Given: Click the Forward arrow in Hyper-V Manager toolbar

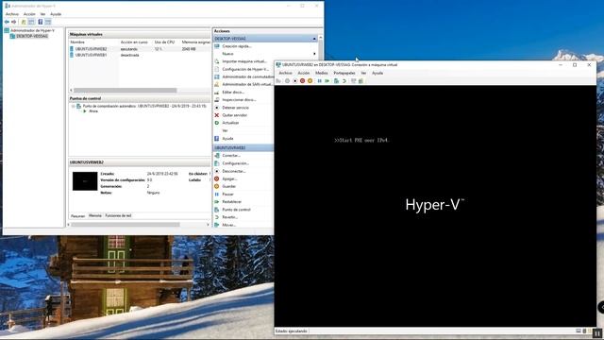Looking at the screenshot, I should point(14,22).
